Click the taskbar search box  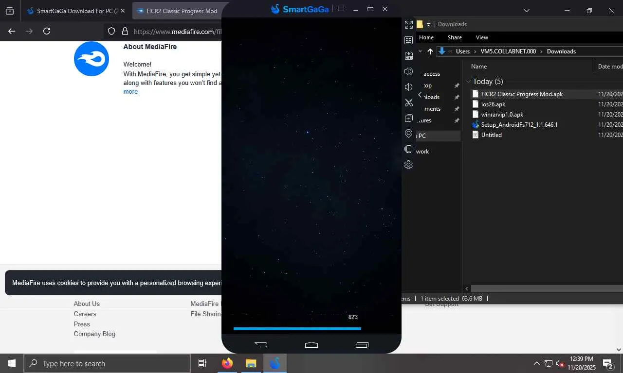(x=107, y=363)
